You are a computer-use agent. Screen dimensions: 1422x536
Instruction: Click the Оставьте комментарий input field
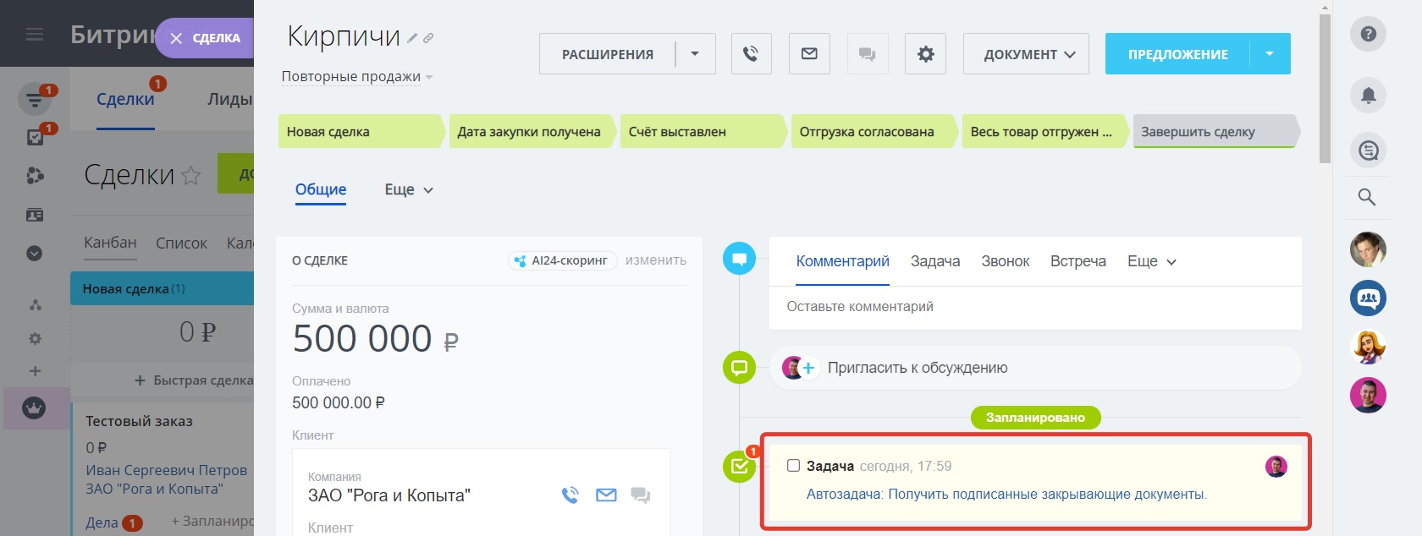point(1033,307)
